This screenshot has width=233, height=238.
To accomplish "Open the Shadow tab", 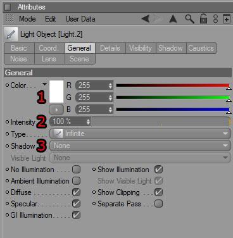I will pyautogui.click(x=170, y=48).
